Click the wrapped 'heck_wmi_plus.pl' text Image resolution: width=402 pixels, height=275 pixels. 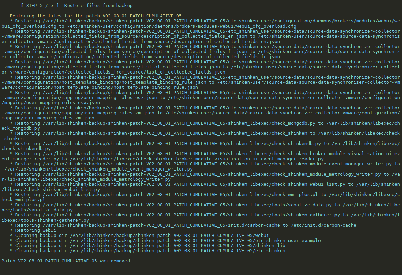coord(24,200)
